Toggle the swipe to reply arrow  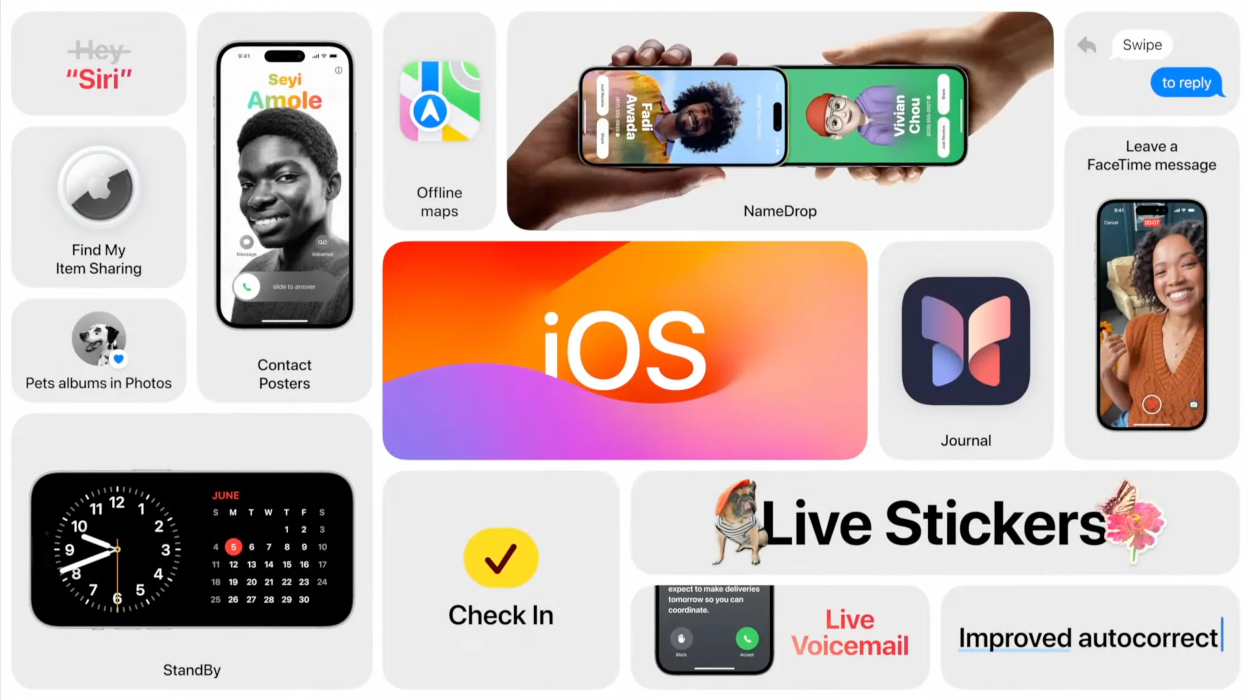coord(1087,44)
